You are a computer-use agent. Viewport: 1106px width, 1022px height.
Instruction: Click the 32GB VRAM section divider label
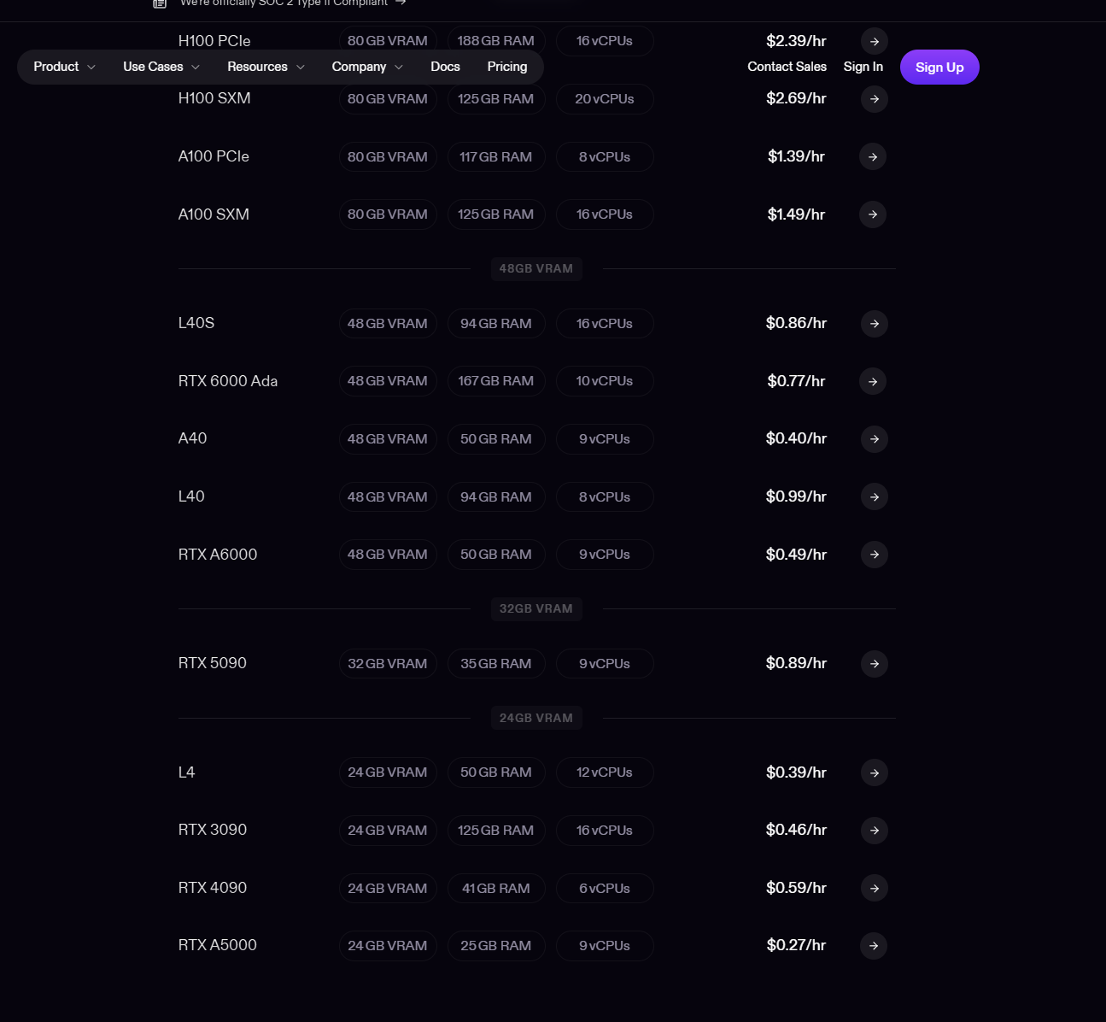[x=536, y=608]
